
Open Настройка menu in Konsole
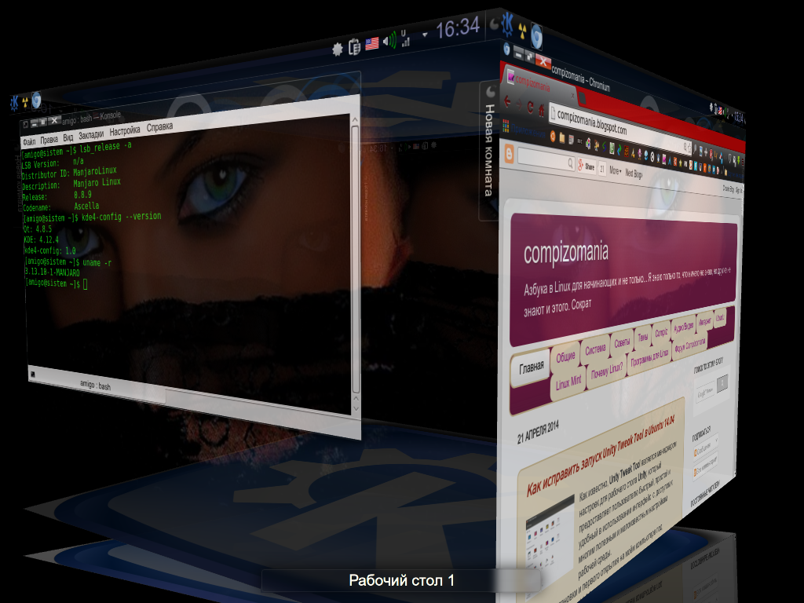pyautogui.click(x=125, y=131)
